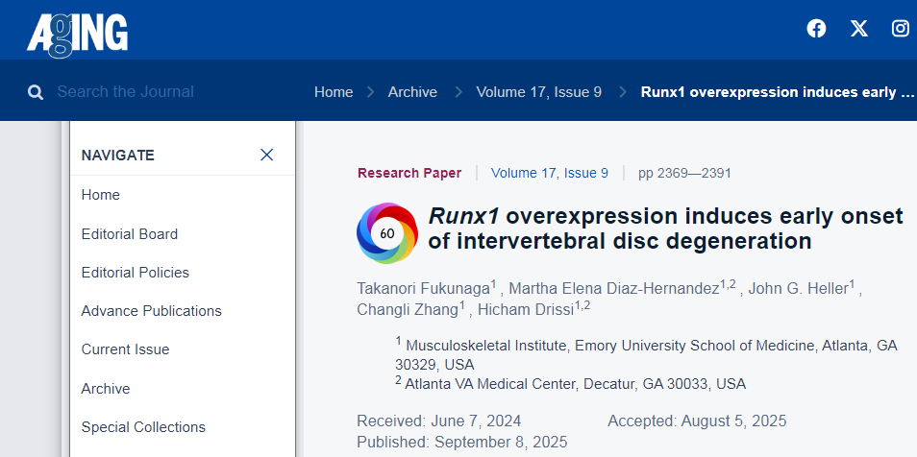Open the X (Twitter) social icon

tap(858, 29)
